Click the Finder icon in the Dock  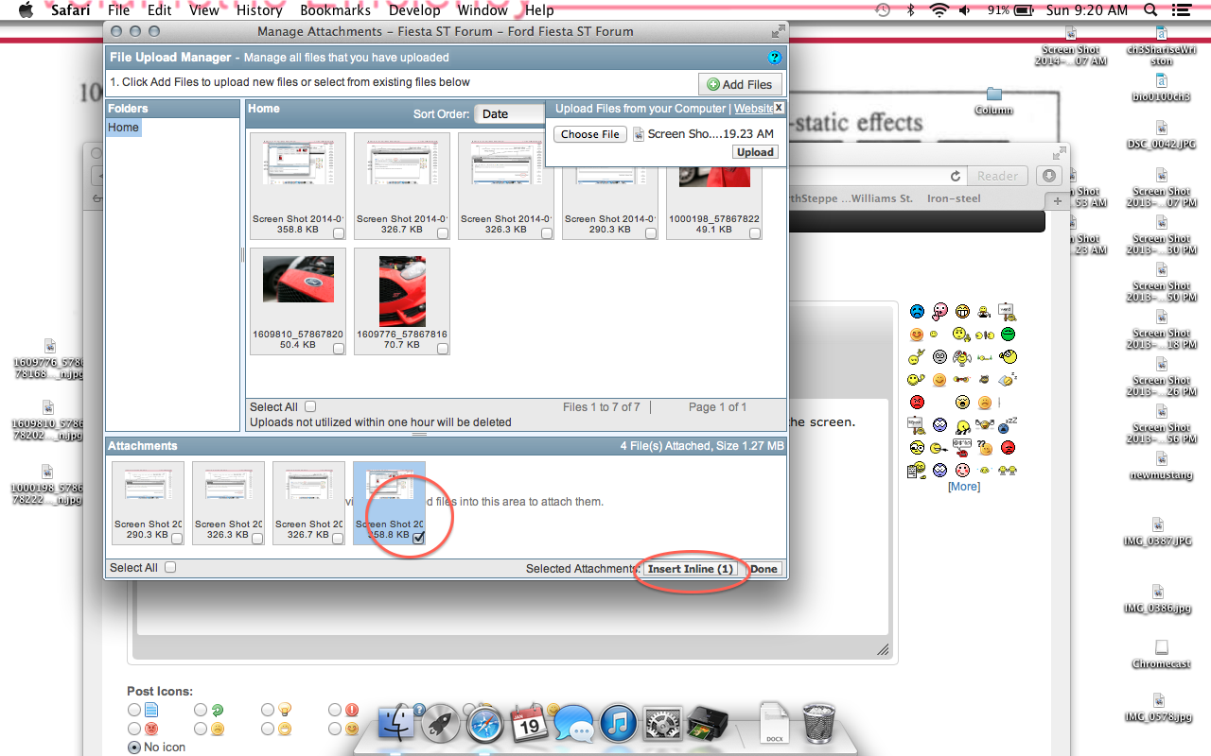[397, 724]
